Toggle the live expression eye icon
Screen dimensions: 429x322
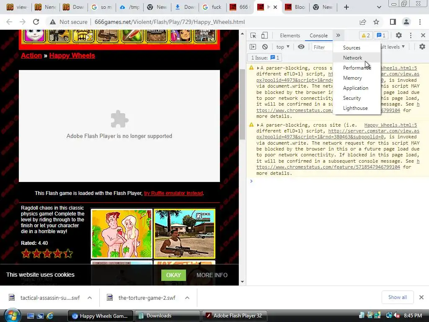(x=301, y=47)
